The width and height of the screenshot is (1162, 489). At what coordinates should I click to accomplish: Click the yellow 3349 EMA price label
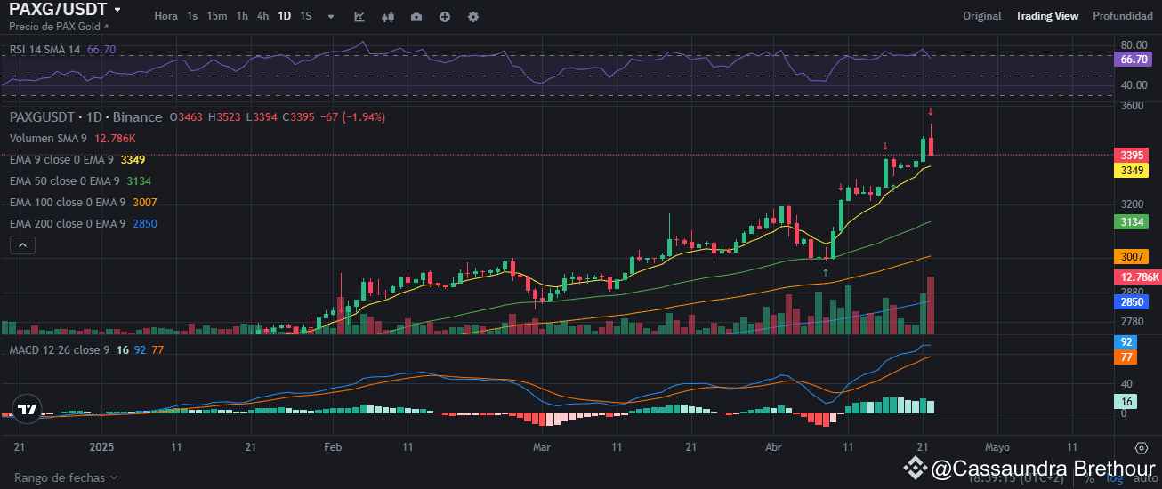[x=1132, y=170]
